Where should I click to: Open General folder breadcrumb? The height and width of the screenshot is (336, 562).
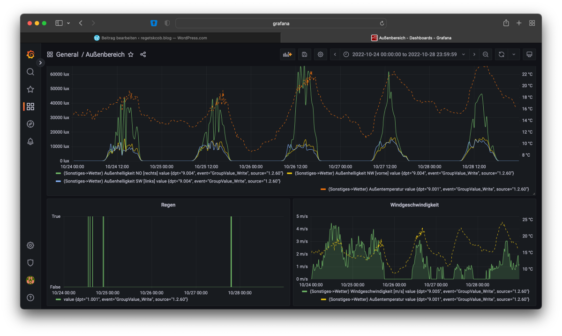(x=67, y=54)
